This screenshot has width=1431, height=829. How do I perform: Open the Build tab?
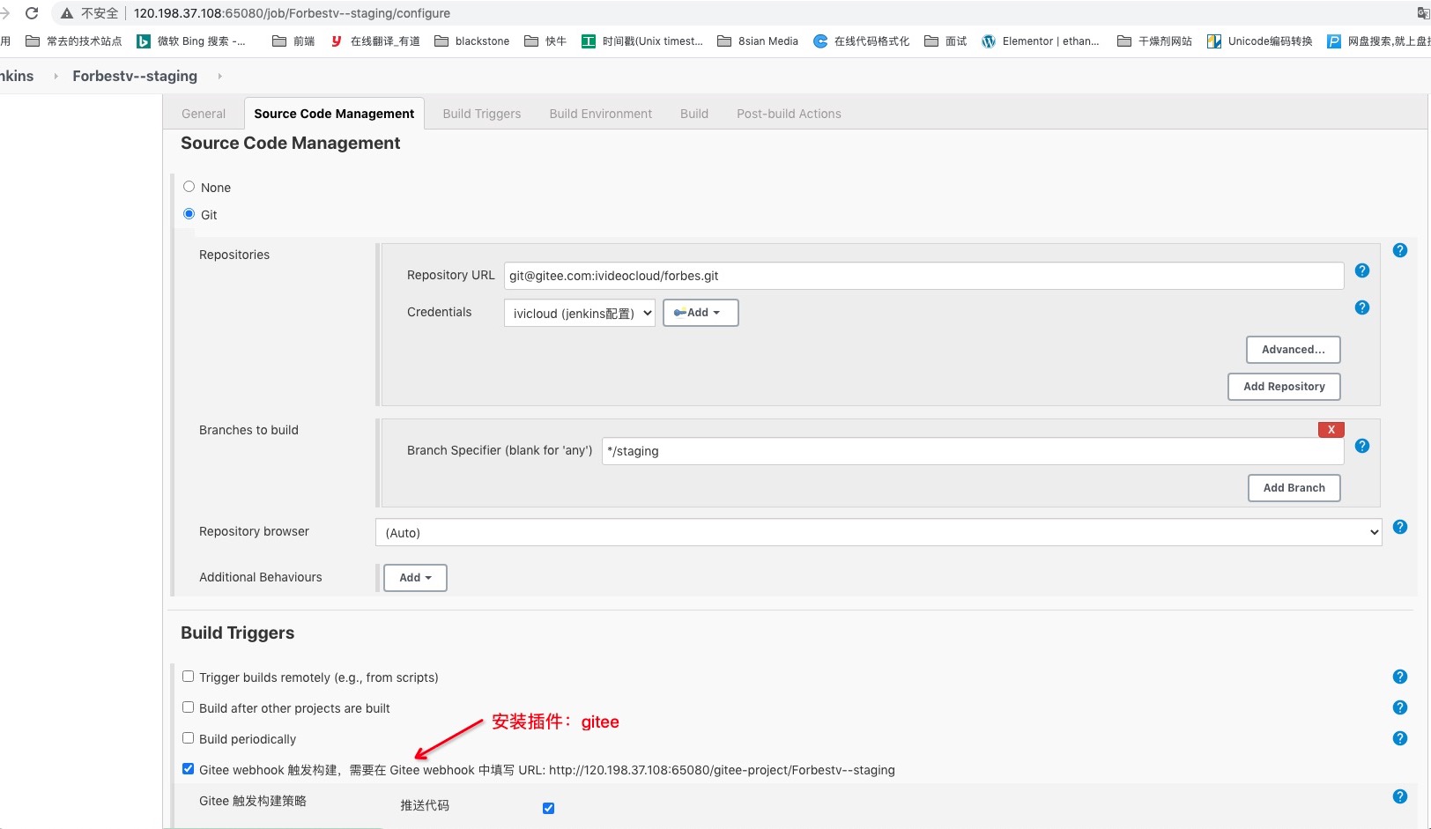coord(694,114)
